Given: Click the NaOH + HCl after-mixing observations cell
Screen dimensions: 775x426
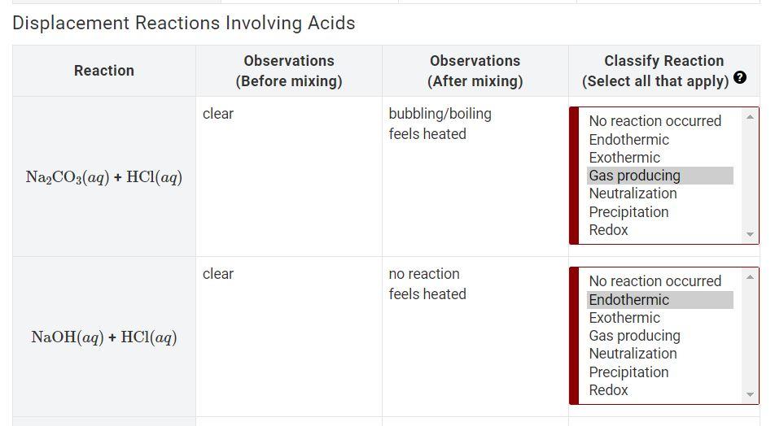Looking at the screenshot, I should pyautogui.click(x=475, y=337).
